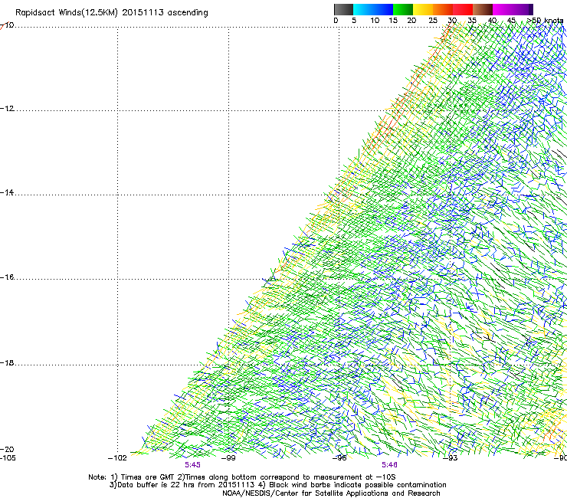Click the '-12' latitude axis label
567x498 pixels.
pos(7,109)
